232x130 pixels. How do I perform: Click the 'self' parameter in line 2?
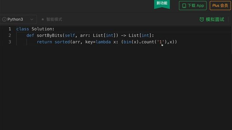coord(70,35)
